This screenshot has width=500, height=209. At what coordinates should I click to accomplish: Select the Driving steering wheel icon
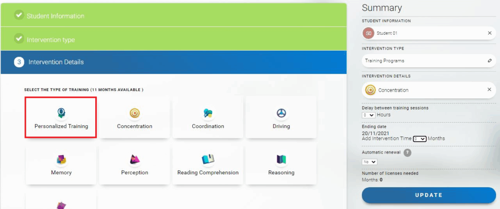tap(281, 113)
